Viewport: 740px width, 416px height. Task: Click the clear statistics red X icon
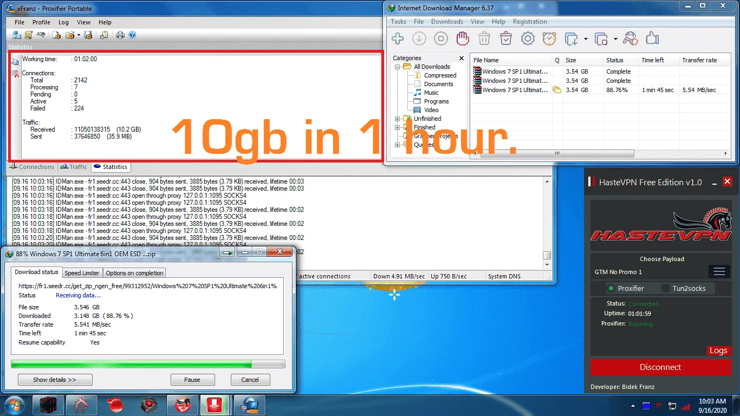[15, 73]
